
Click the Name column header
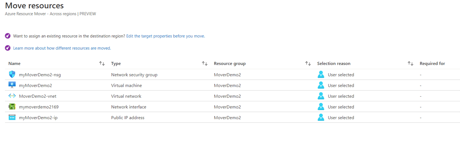pyautogui.click(x=15, y=64)
